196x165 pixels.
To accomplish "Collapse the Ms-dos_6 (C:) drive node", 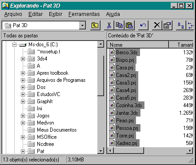I will [x=14, y=44].
